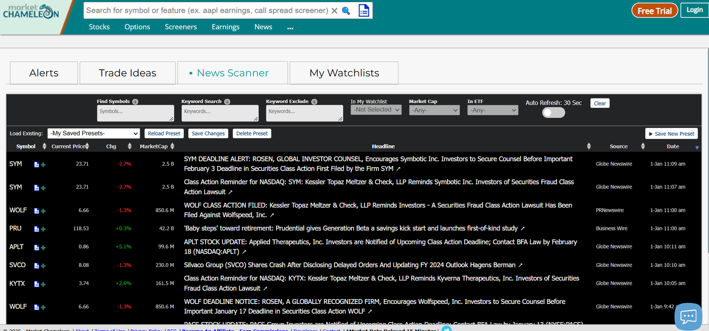Screen dimensions: 709x331
Task: Open the Options menu
Action: [x=137, y=27]
